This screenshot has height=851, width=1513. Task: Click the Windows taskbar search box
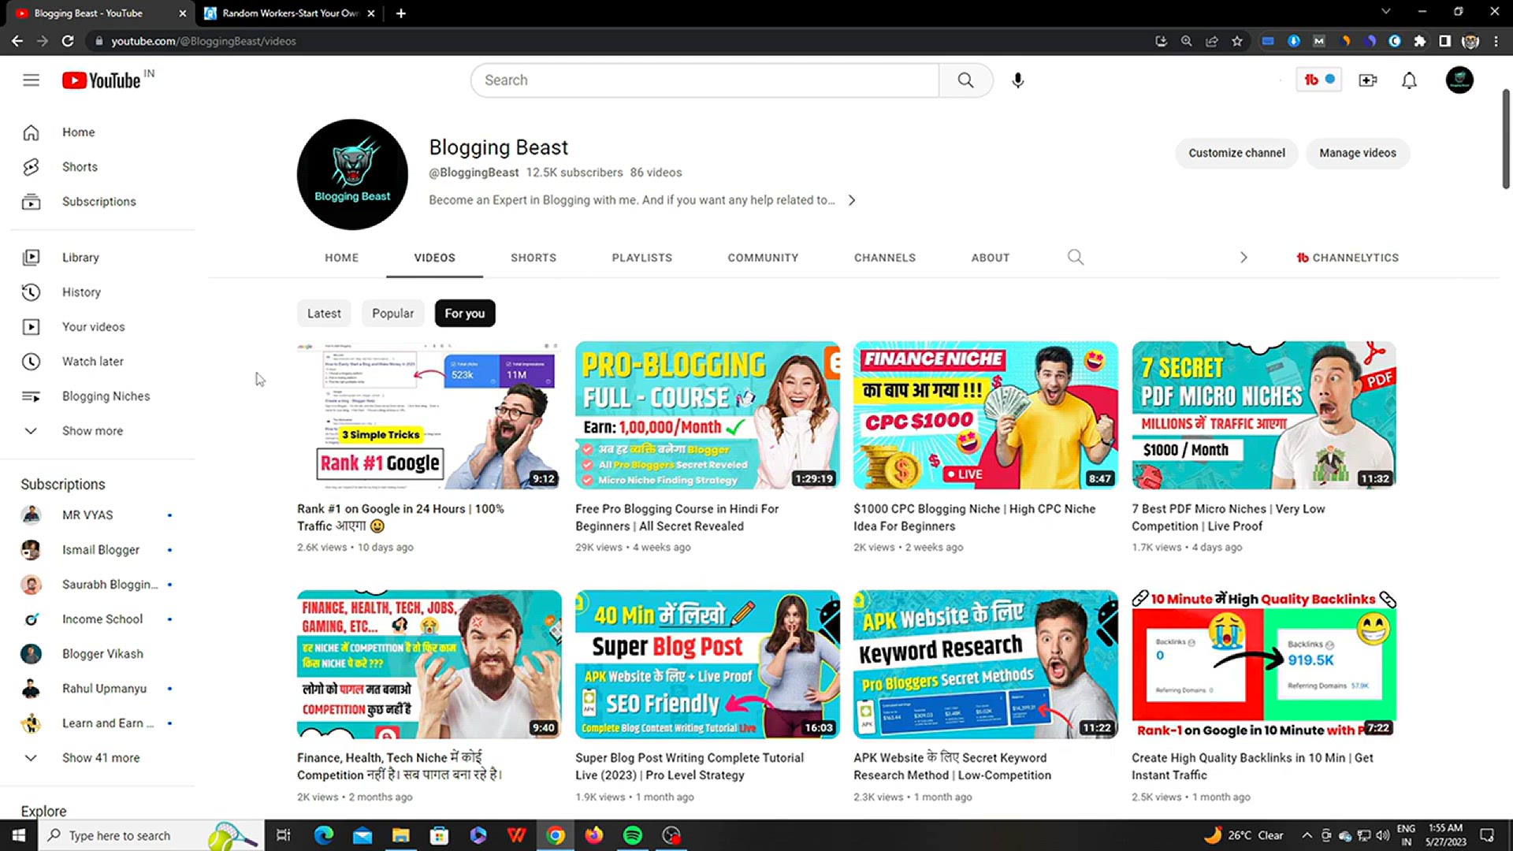point(150,835)
